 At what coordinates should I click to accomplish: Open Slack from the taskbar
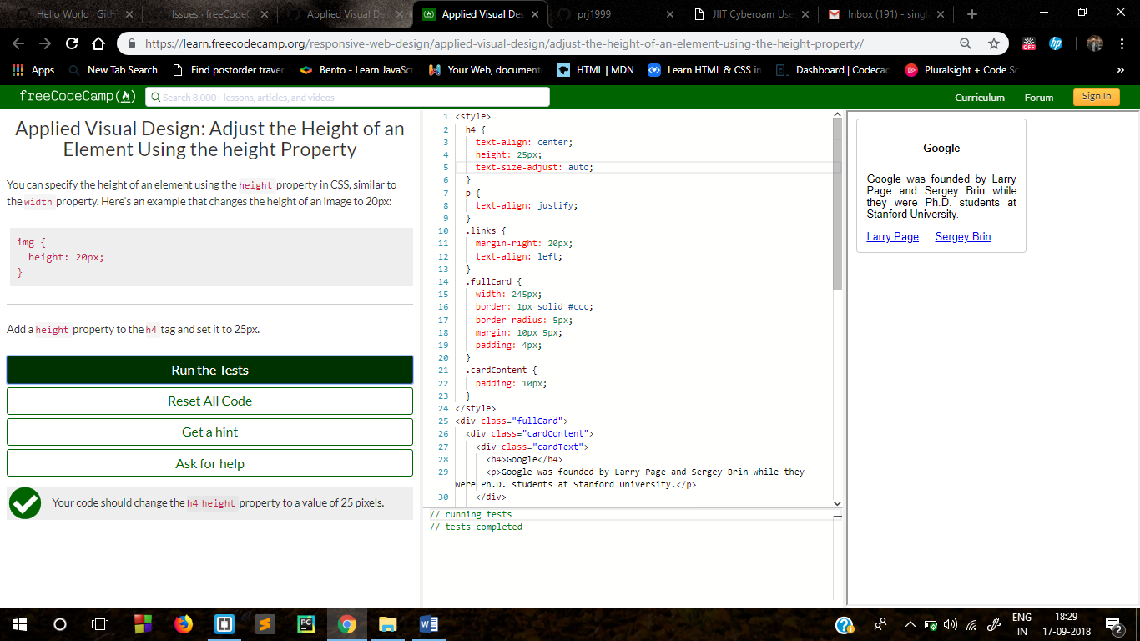pos(265,623)
